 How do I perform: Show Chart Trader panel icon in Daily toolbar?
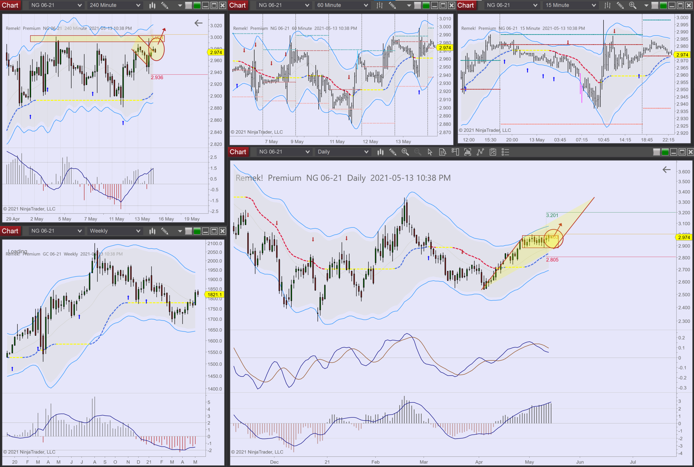455,152
